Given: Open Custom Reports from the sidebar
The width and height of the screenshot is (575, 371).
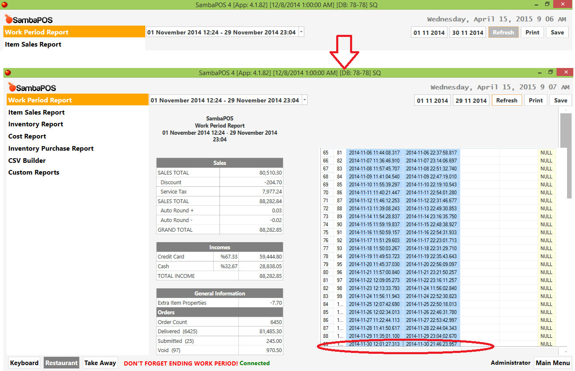Looking at the screenshot, I should point(34,172).
